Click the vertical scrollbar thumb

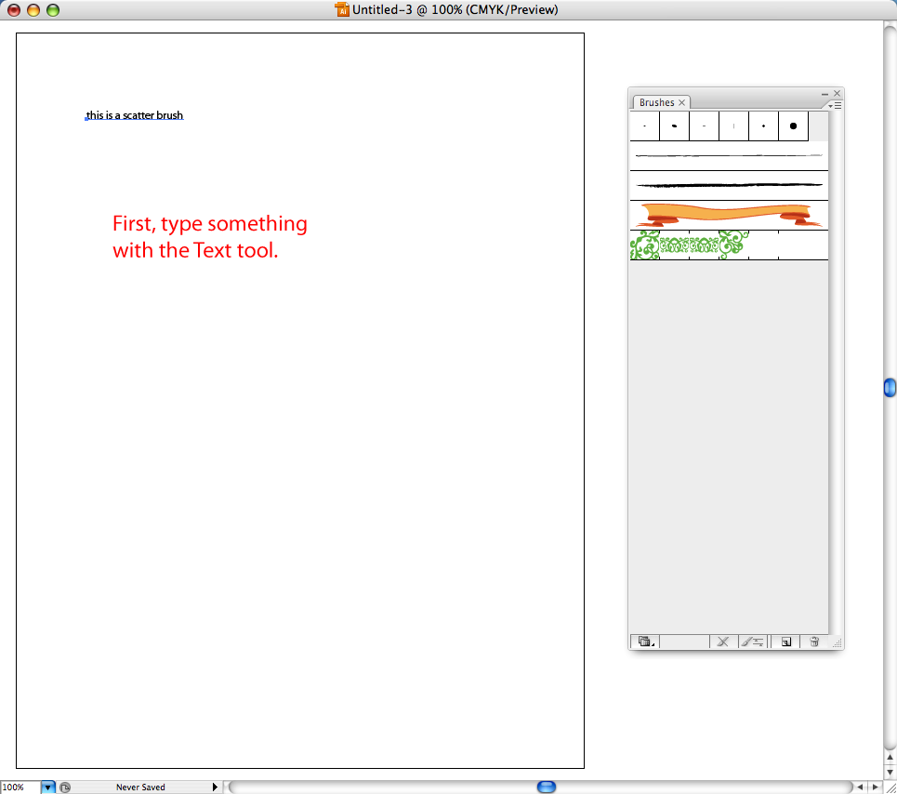[x=890, y=388]
